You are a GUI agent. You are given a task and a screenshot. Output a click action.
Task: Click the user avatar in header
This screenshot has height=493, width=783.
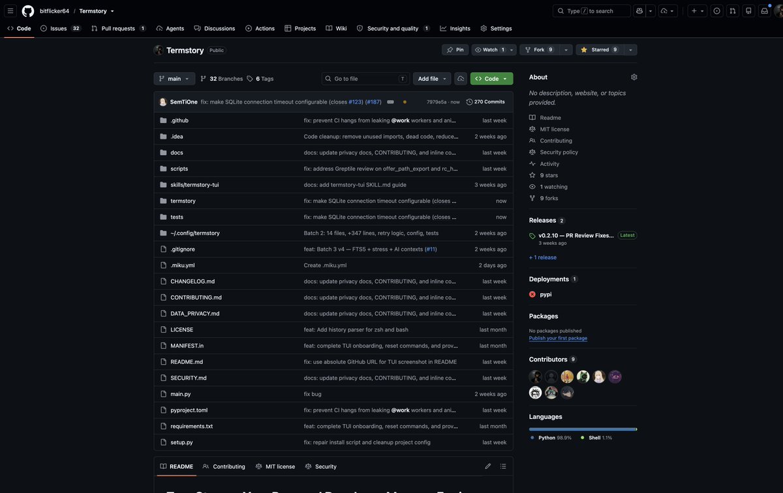pyautogui.click(x=778, y=11)
